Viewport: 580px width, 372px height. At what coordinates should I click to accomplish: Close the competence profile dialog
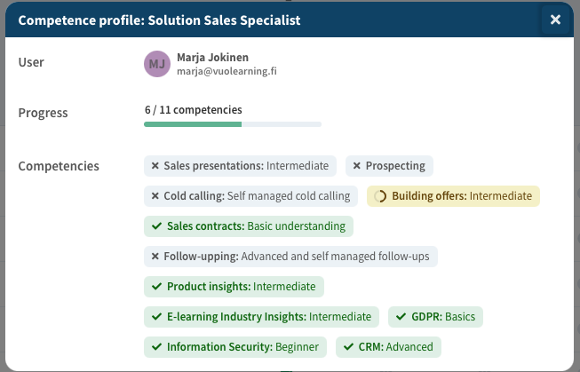(555, 20)
